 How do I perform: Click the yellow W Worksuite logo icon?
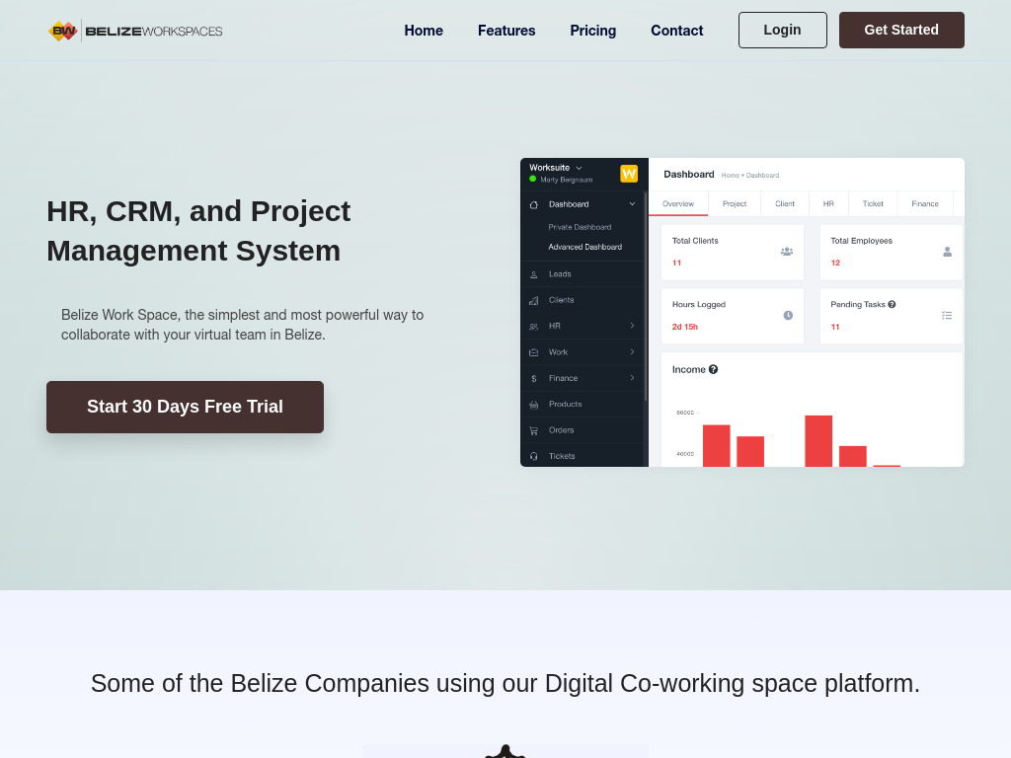point(629,174)
